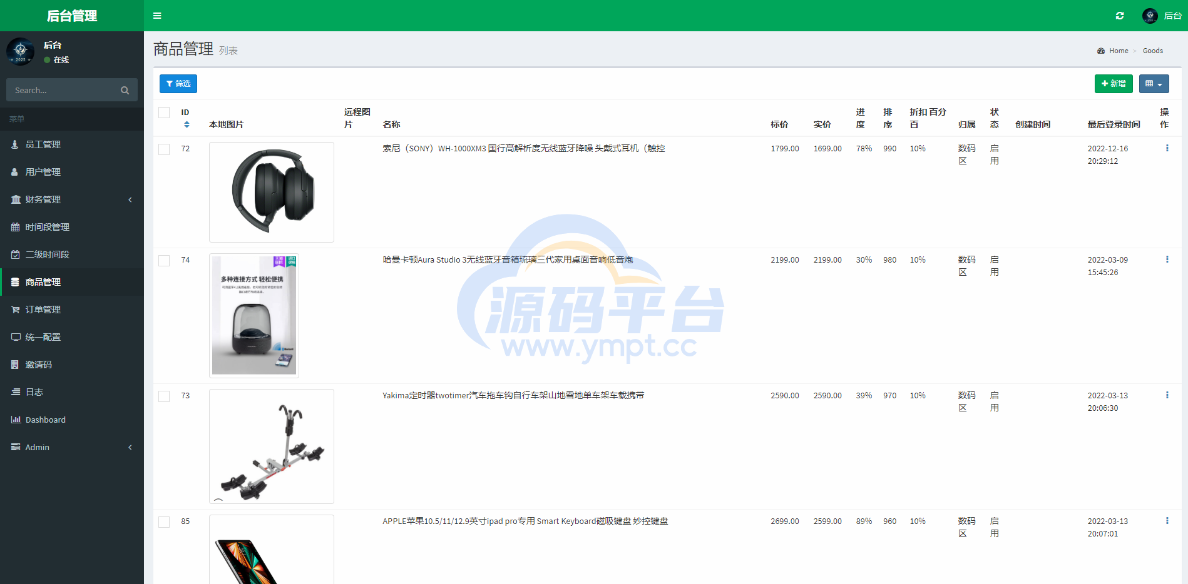The height and width of the screenshot is (584, 1188).
Task: Click the 员工管理 sidebar icon
Action: point(15,144)
